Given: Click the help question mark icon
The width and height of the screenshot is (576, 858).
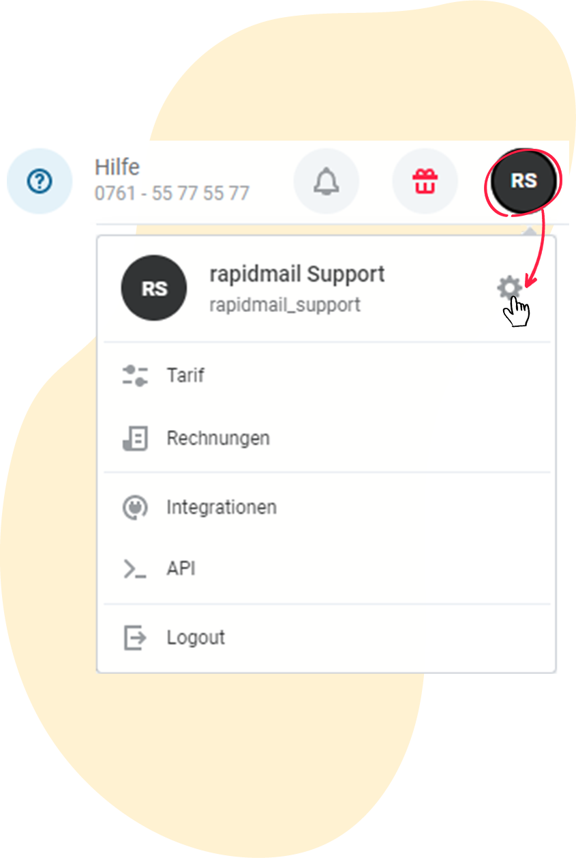Looking at the screenshot, I should pos(40,182).
